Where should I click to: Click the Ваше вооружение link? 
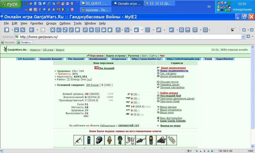tap(173, 68)
